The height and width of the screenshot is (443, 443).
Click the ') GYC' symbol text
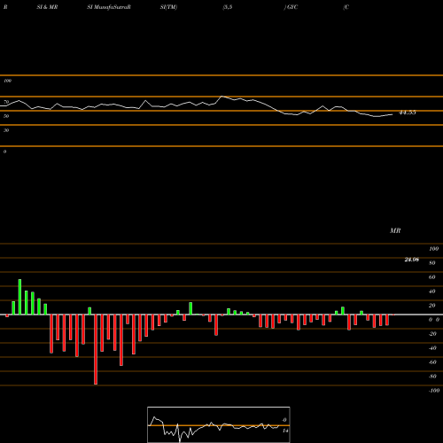click(291, 7)
